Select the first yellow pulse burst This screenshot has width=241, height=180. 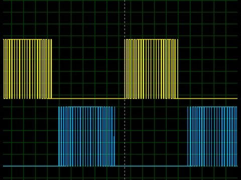click(28, 69)
